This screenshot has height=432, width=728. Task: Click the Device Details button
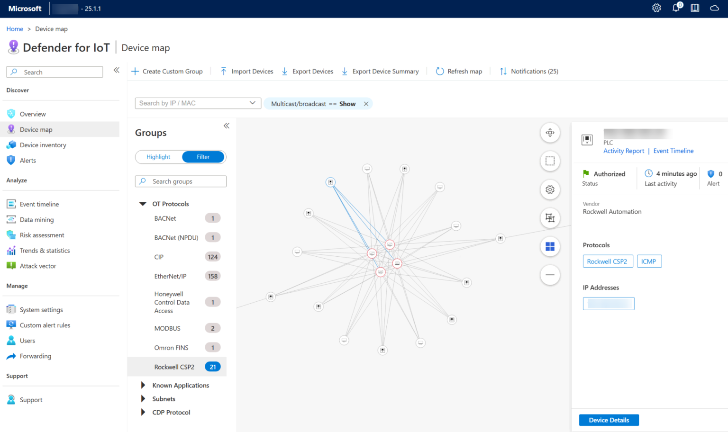point(609,420)
